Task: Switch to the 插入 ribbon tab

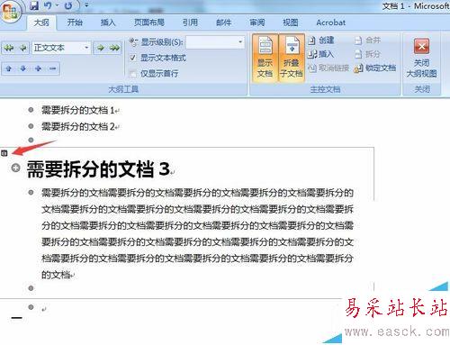Action: coord(108,23)
